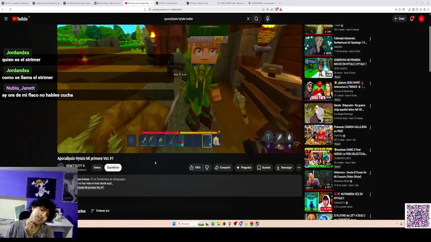Open the Crear upload menu

pyautogui.click(x=399, y=19)
